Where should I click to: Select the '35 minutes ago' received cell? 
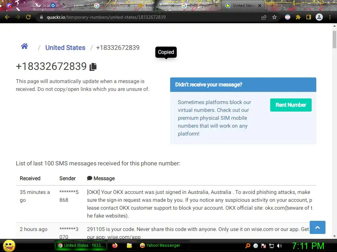click(x=35, y=196)
